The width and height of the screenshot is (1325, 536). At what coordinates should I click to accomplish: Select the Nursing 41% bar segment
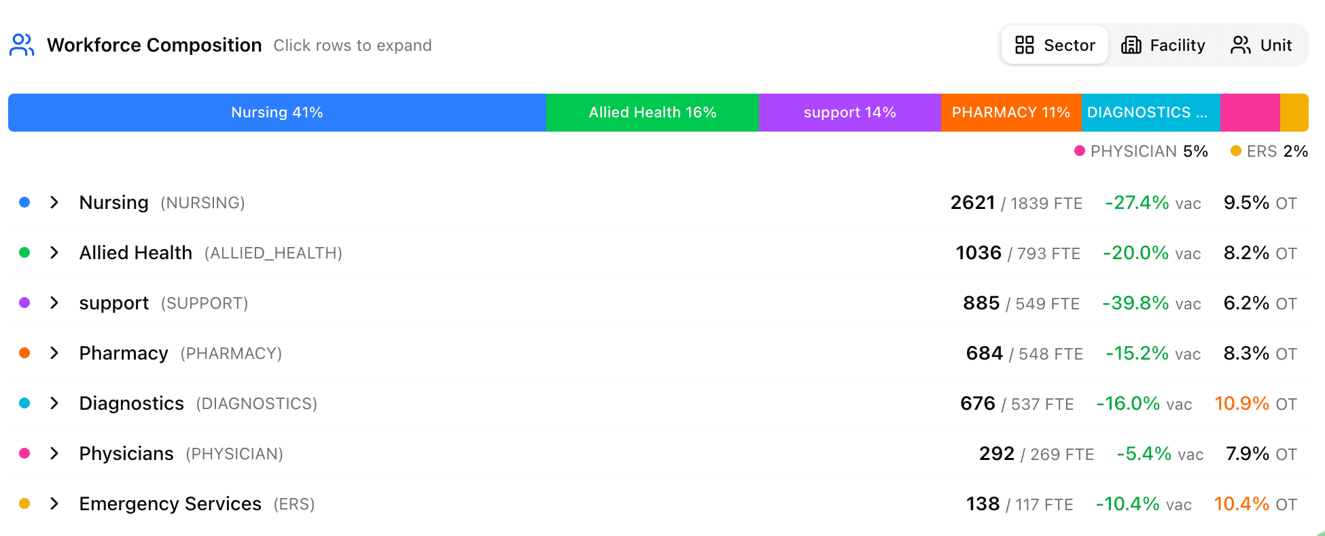[277, 113]
